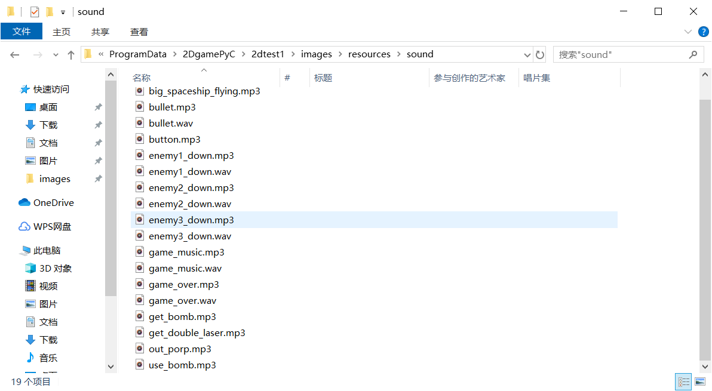Screen dimensions: 712x391
Task: Open the 共享 ribbon tab
Action: point(100,32)
